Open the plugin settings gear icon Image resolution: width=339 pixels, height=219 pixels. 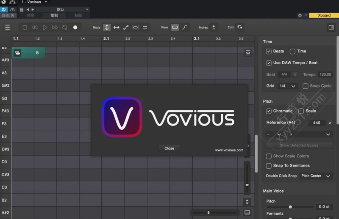click(x=300, y=15)
